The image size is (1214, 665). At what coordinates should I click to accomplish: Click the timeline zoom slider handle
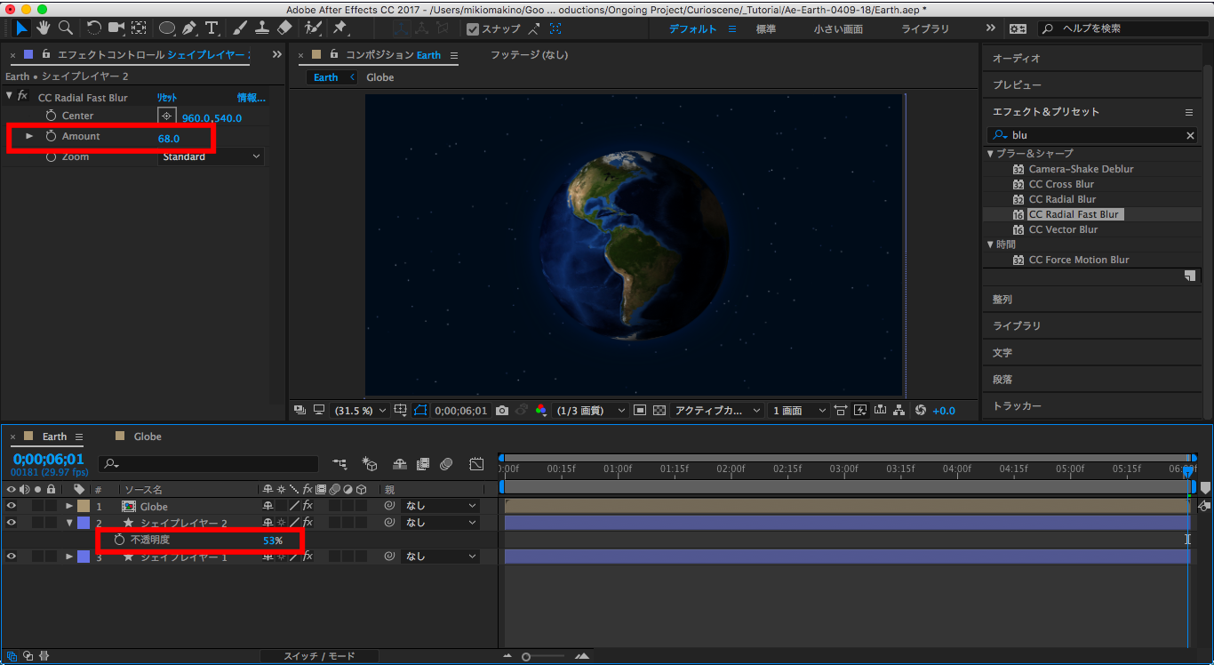pyautogui.click(x=526, y=656)
